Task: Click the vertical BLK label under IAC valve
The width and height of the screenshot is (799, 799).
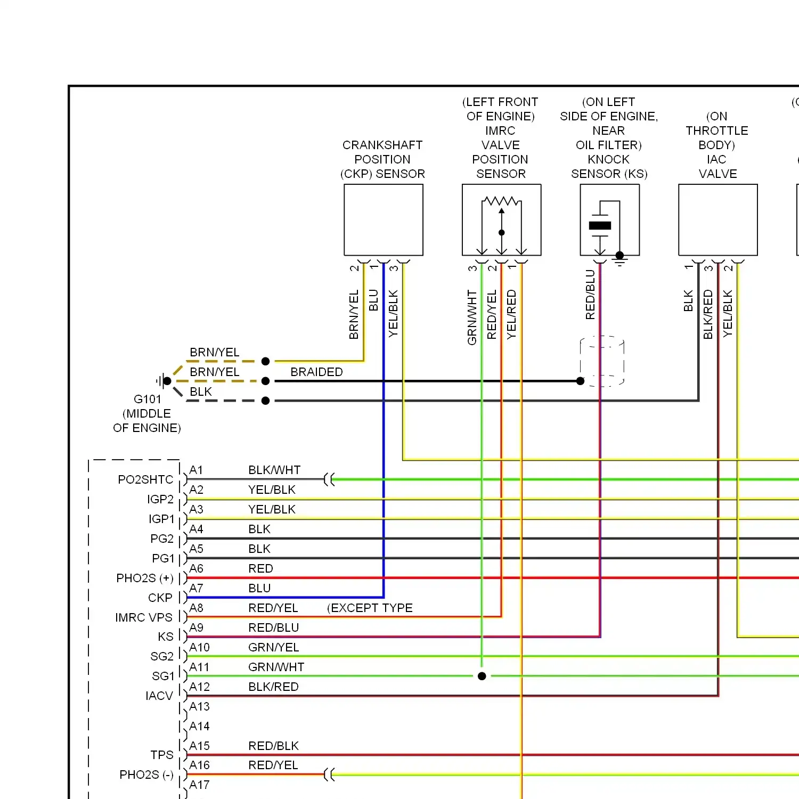Action: 688,301
